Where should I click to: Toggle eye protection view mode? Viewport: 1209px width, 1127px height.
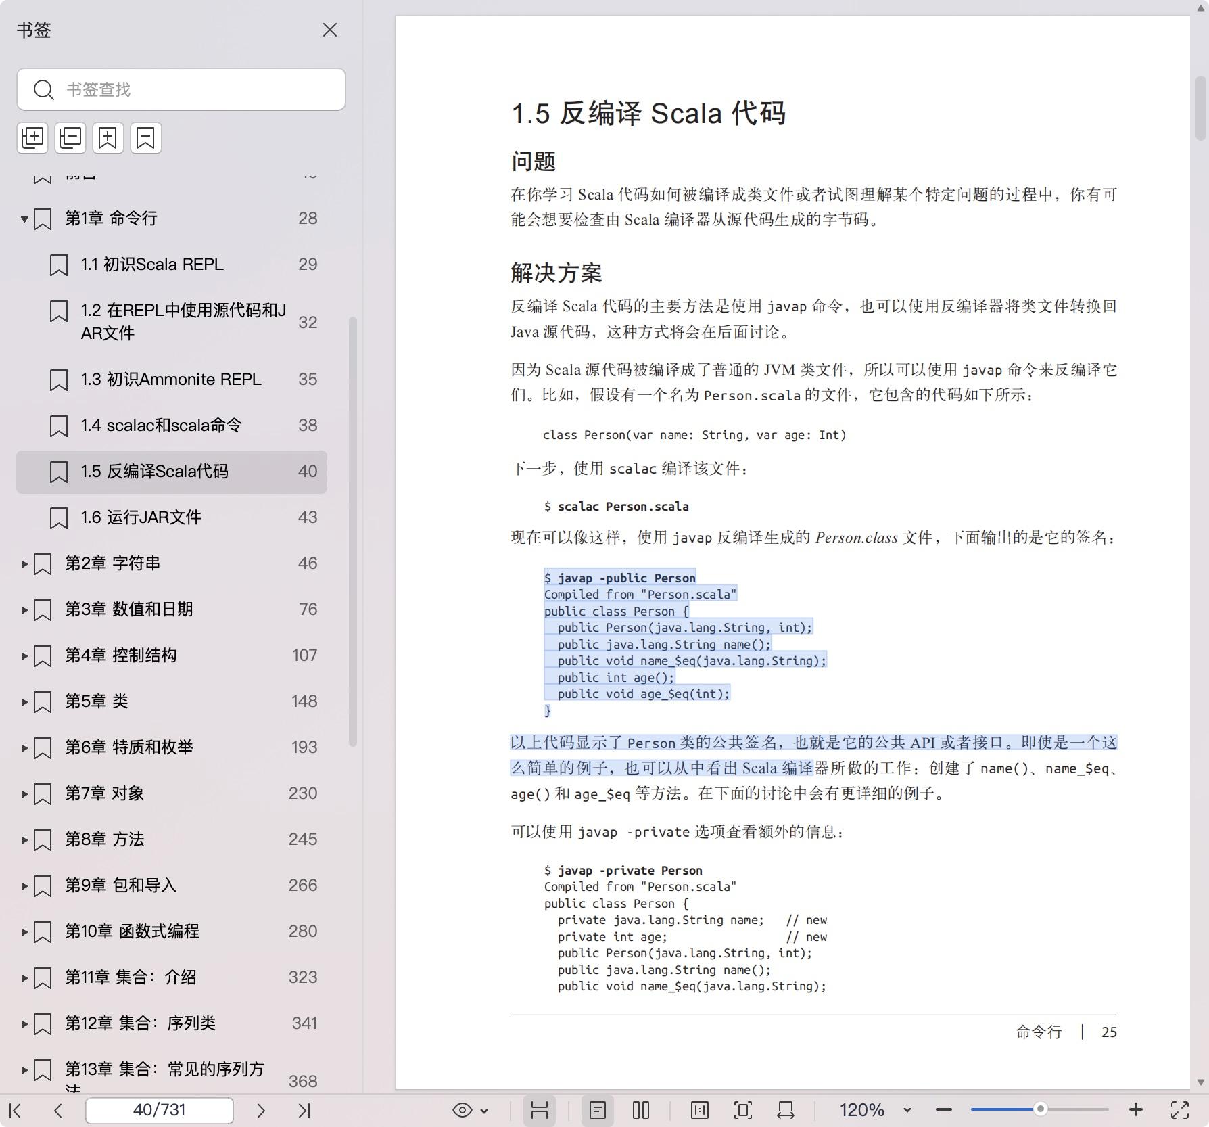pos(463,1110)
